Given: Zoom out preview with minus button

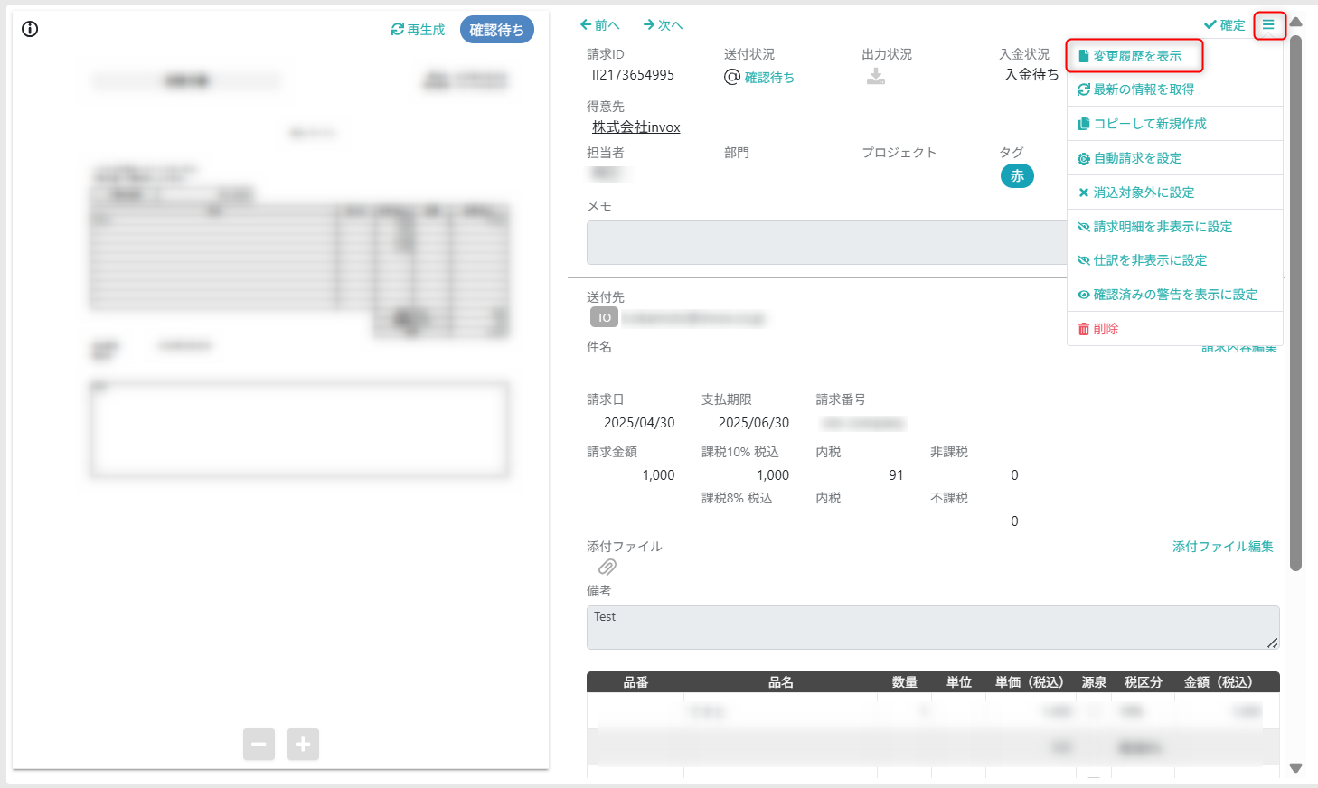Looking at the screenshot, I should [259, 744].
